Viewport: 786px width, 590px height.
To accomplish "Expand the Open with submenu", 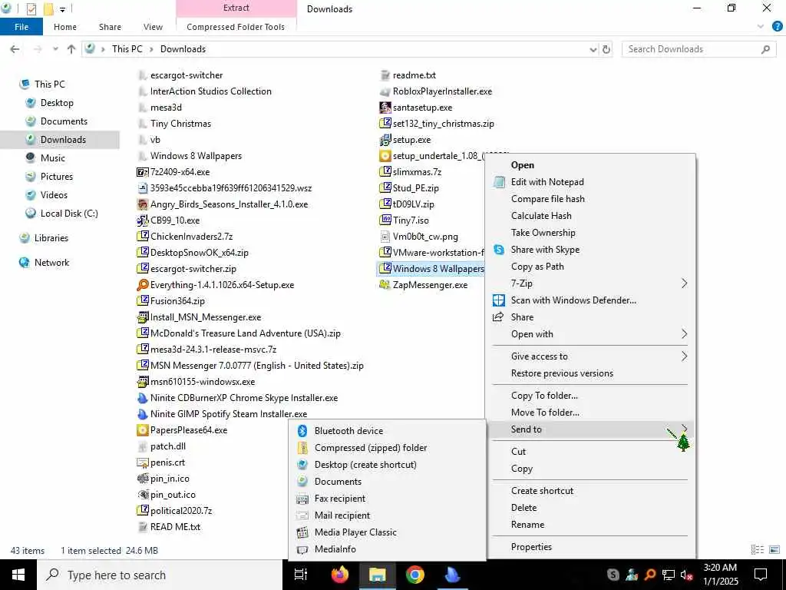I will tap(684, 335).
